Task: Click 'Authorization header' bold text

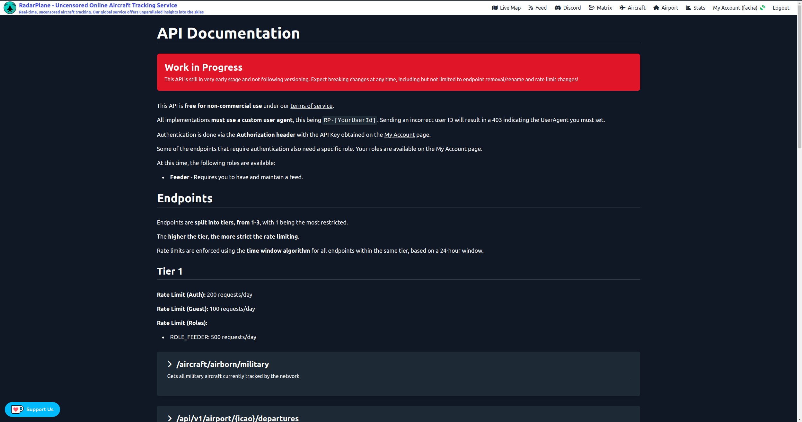Action: [x=266, y=135]
